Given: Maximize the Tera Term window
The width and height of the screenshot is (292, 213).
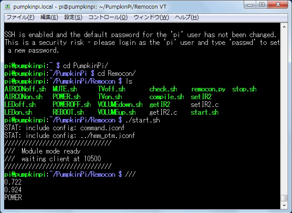Looking at the screenshot, I should (262, 4).
